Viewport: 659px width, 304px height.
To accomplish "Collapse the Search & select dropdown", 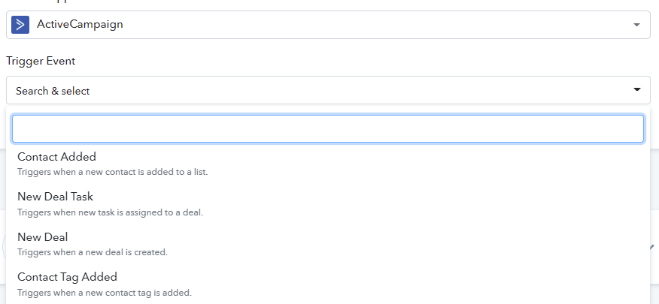I will 328,90.
